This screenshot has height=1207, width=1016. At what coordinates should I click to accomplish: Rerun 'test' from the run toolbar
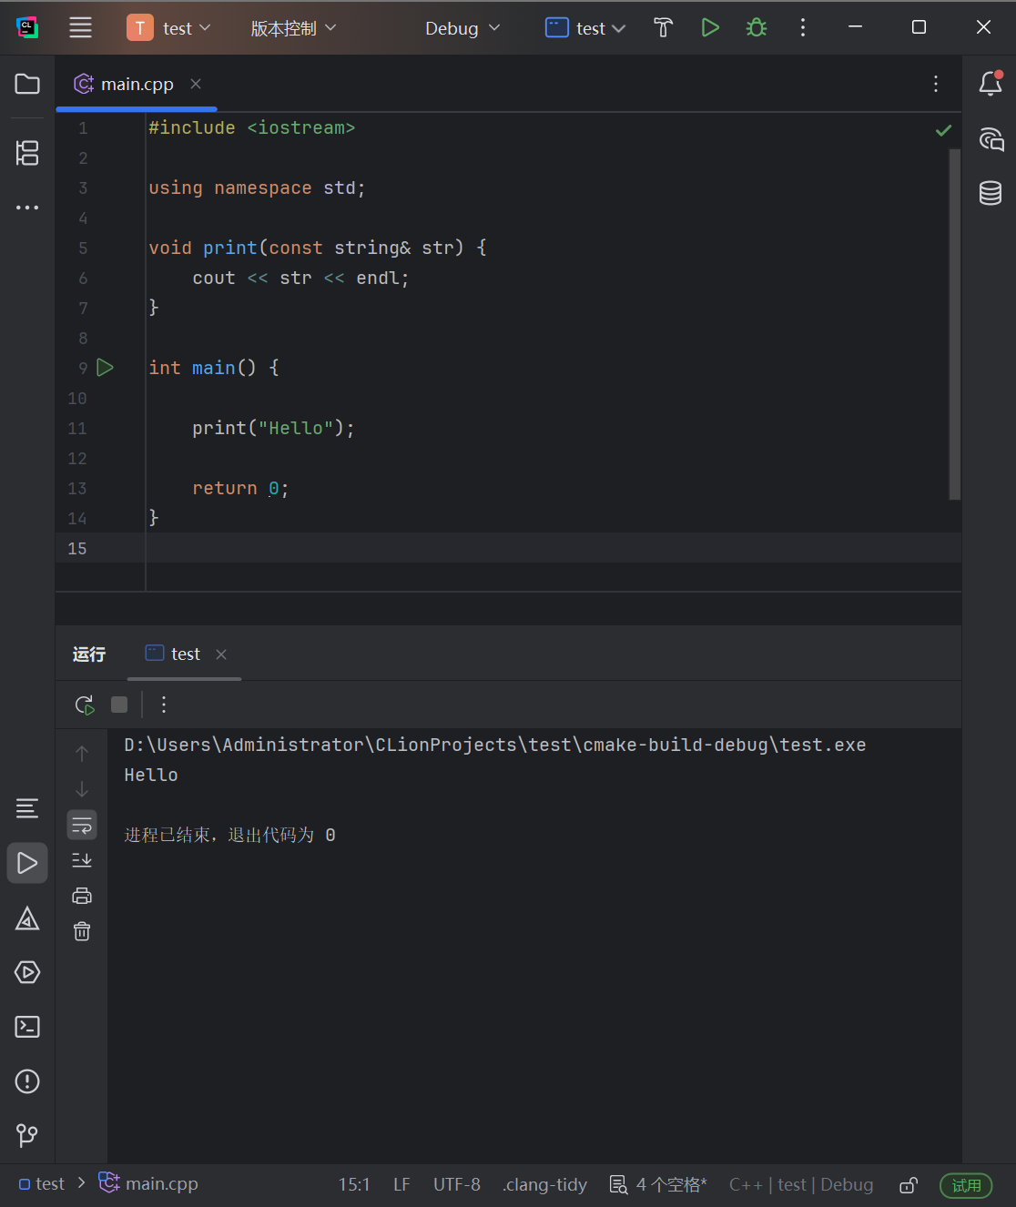[85, 705]
